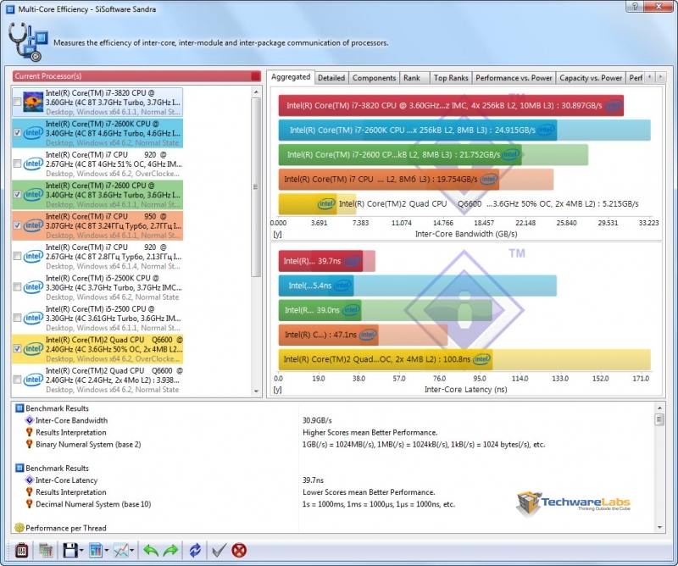Switch to the Aggregated tab
The image size is (678, 566).
291,77
